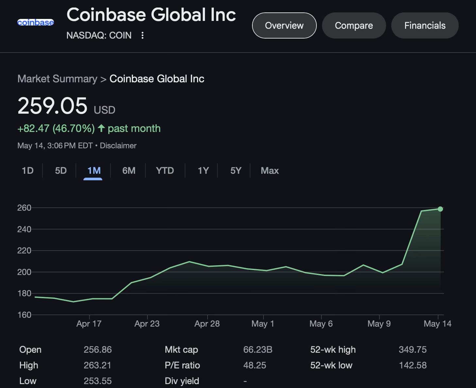Switch chart range to 1Y

(203, 170)
